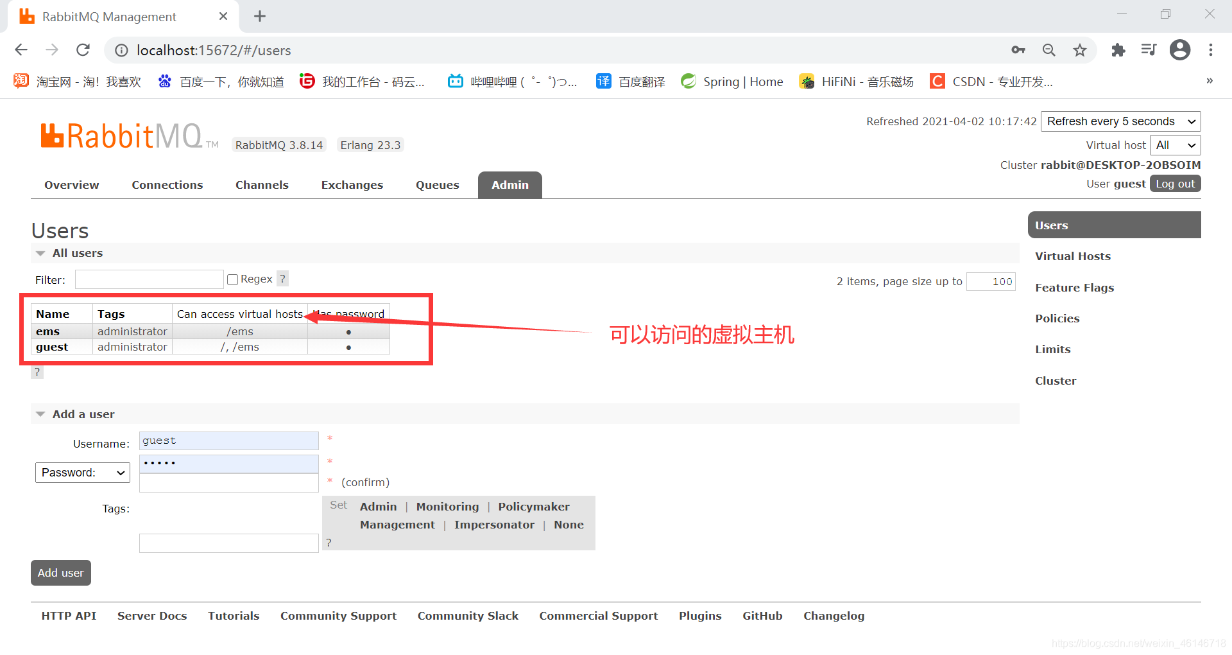Switch to the Connections tab
1232x655 pixels.
167,185
